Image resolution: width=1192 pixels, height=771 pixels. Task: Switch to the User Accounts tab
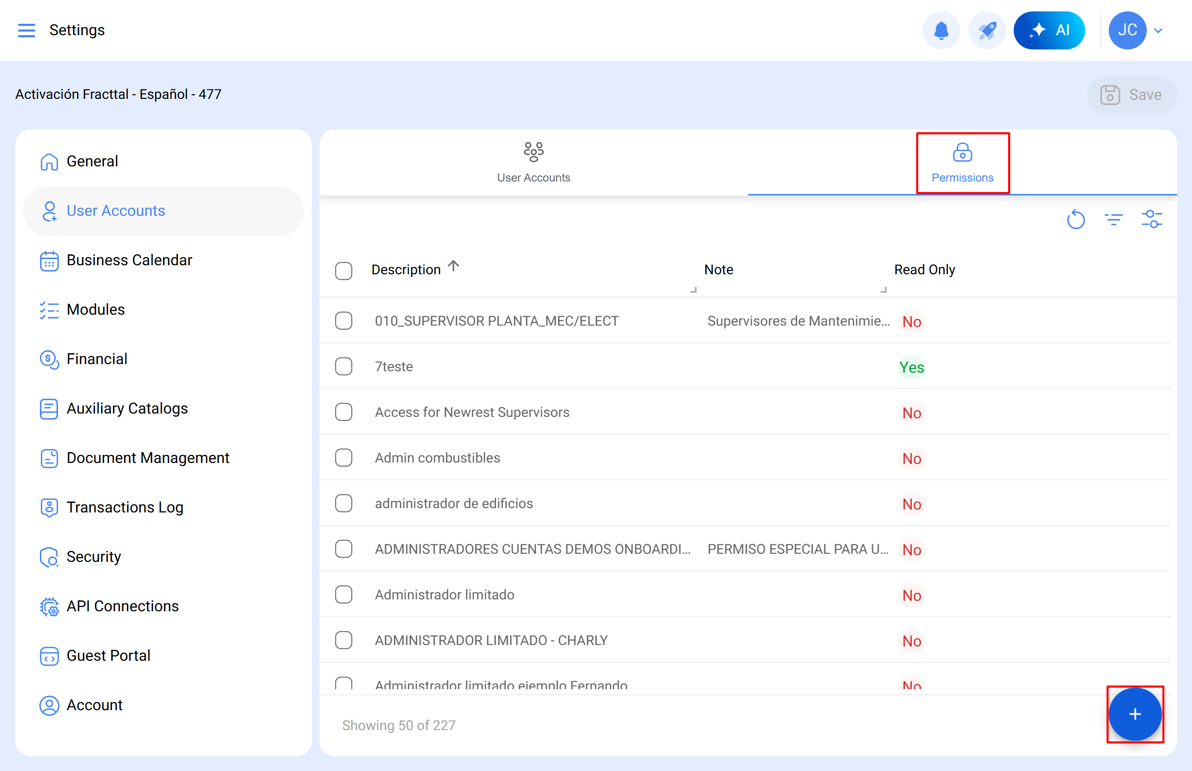click(x=533, y=163)
